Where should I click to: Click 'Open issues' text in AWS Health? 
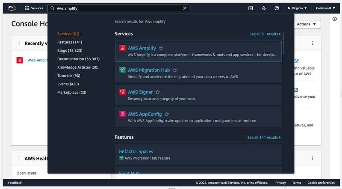tap(27, 173)
